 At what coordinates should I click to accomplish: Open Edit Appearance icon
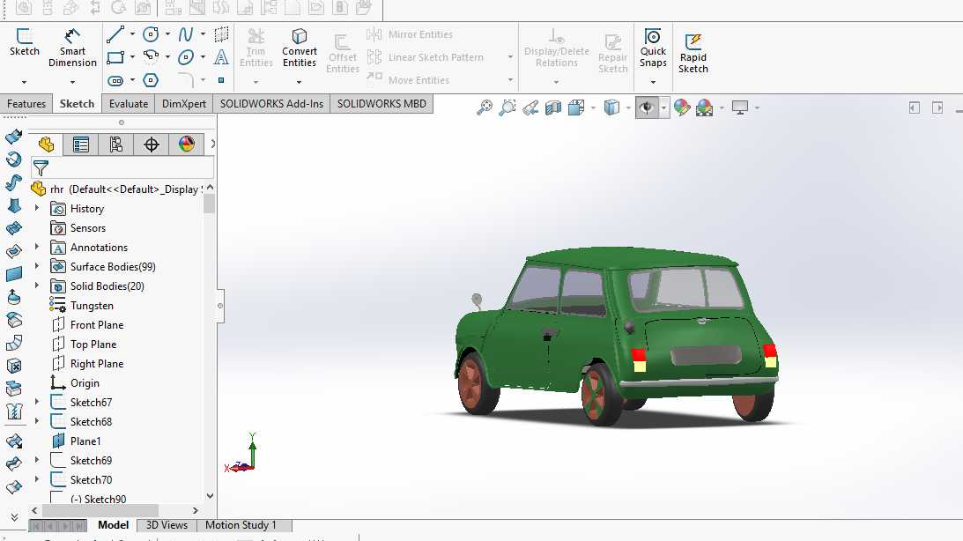(x=682, y=108)
